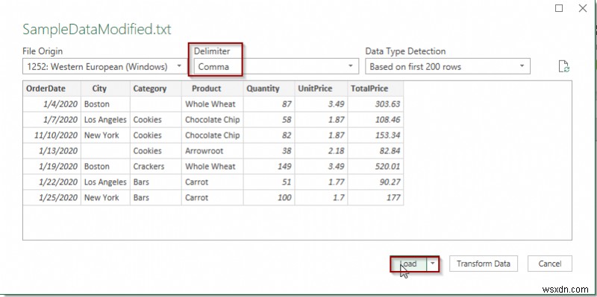The width and height of the screenshot is (597, 297).
Task: Click the 11/10/2020 date cell
Action: tap(51, 135)
